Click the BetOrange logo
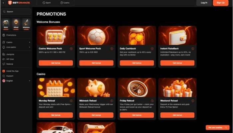This screenshot has height=133, width=233. coord(19,3)
